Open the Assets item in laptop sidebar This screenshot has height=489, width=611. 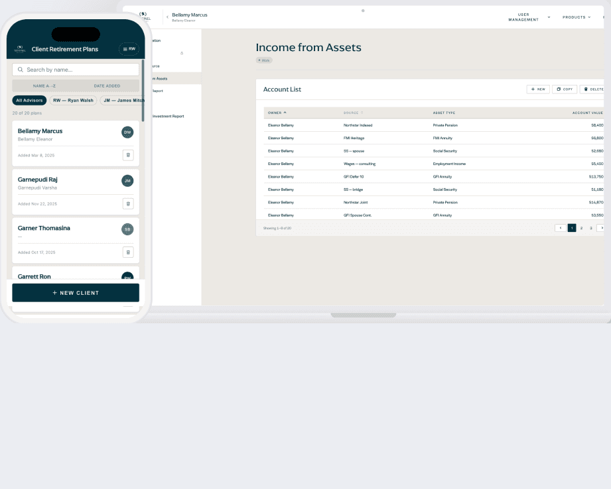pos(176,79)
